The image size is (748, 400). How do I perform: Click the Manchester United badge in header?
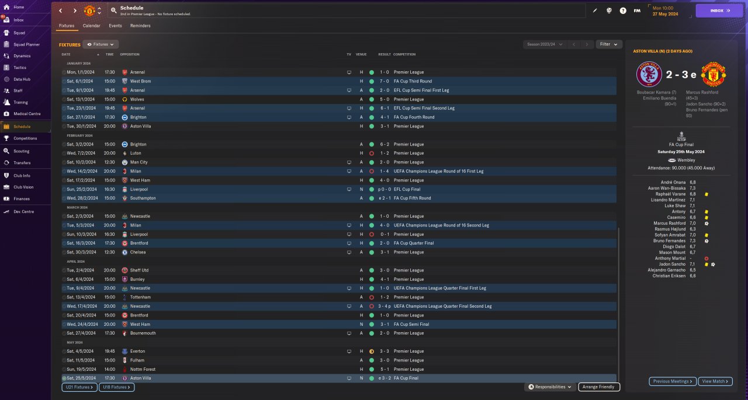(89, 11)
